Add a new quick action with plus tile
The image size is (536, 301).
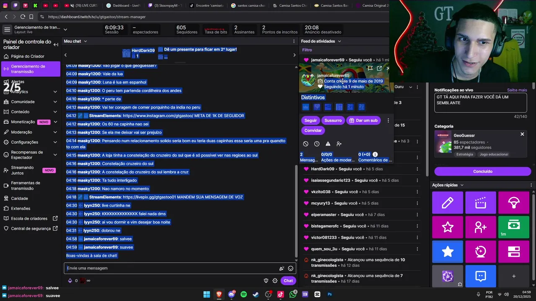(514, 276)
